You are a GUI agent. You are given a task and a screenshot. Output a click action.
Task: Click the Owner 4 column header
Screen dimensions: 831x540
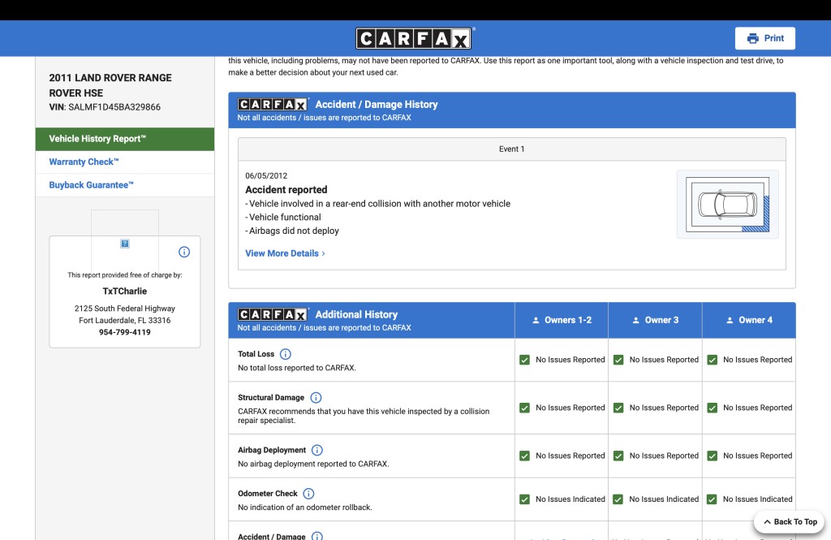749,320
